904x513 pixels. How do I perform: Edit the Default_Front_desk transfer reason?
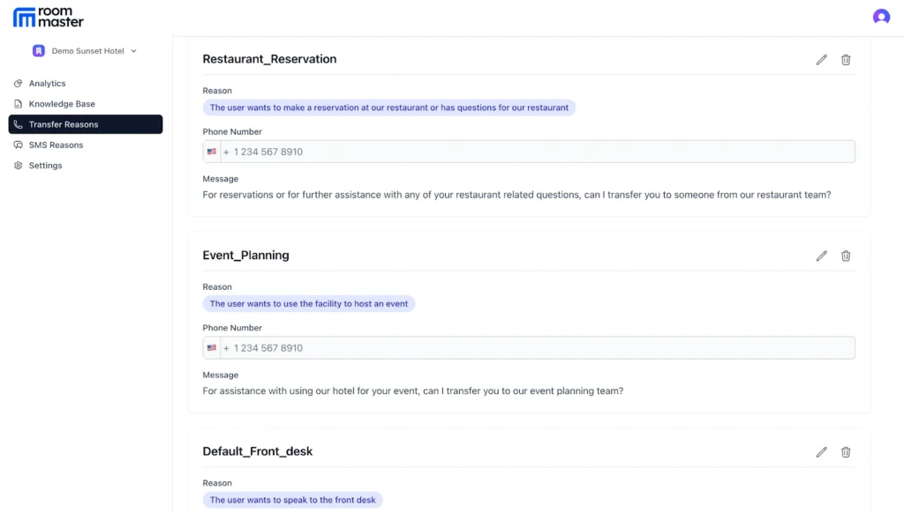(x=821, y=452)
